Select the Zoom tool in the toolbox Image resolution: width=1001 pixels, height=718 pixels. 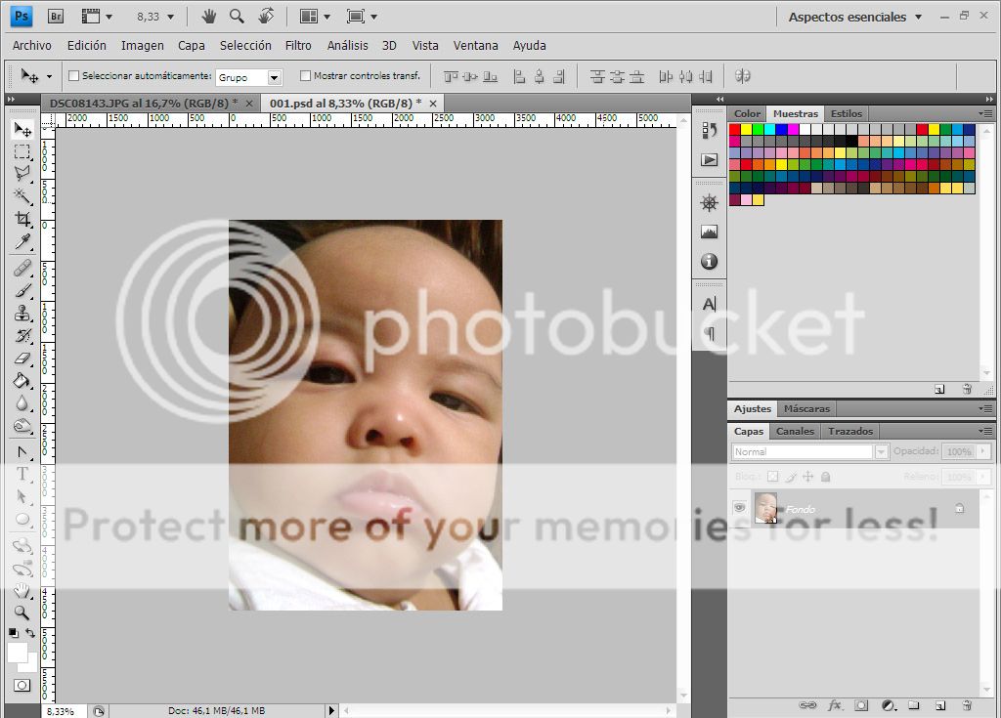22,612
